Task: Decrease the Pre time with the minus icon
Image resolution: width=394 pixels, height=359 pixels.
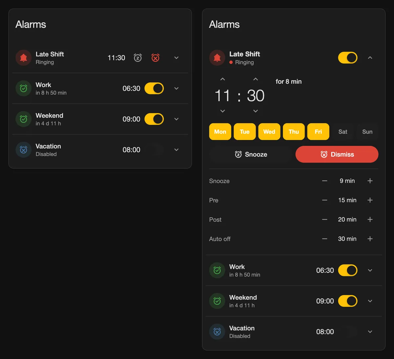Action: [x=325, y=200]
